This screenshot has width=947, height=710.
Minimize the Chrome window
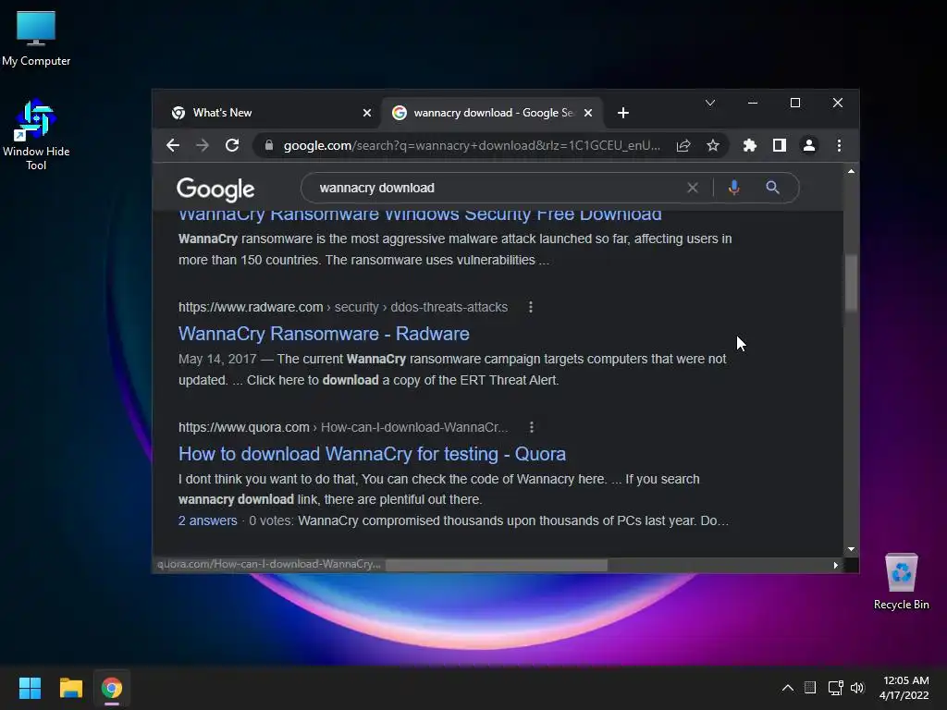click(x=753, y=104)
